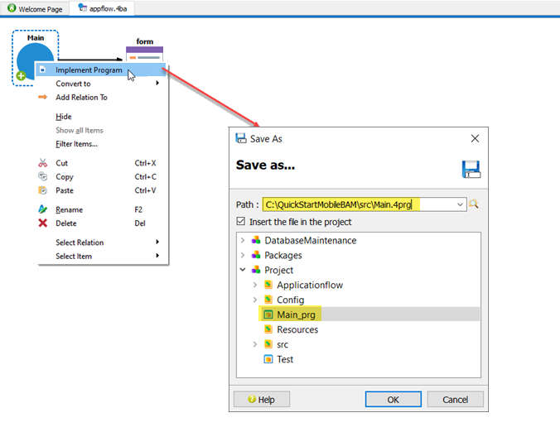Switch to the Welcome Page tab
560x432 pixels.
point(35,8)
